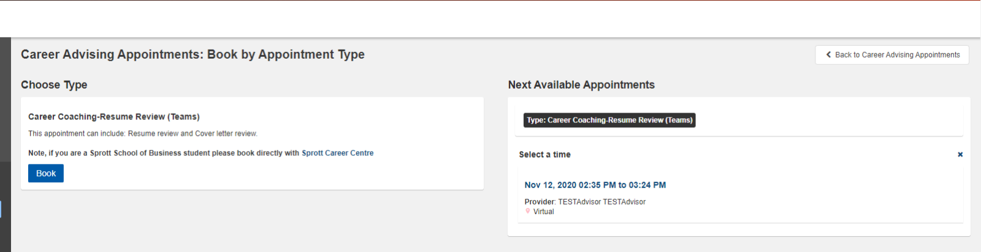Click the Choose Type heading
This screenshot has width=981, height=252.
click(x=54, y=85)
